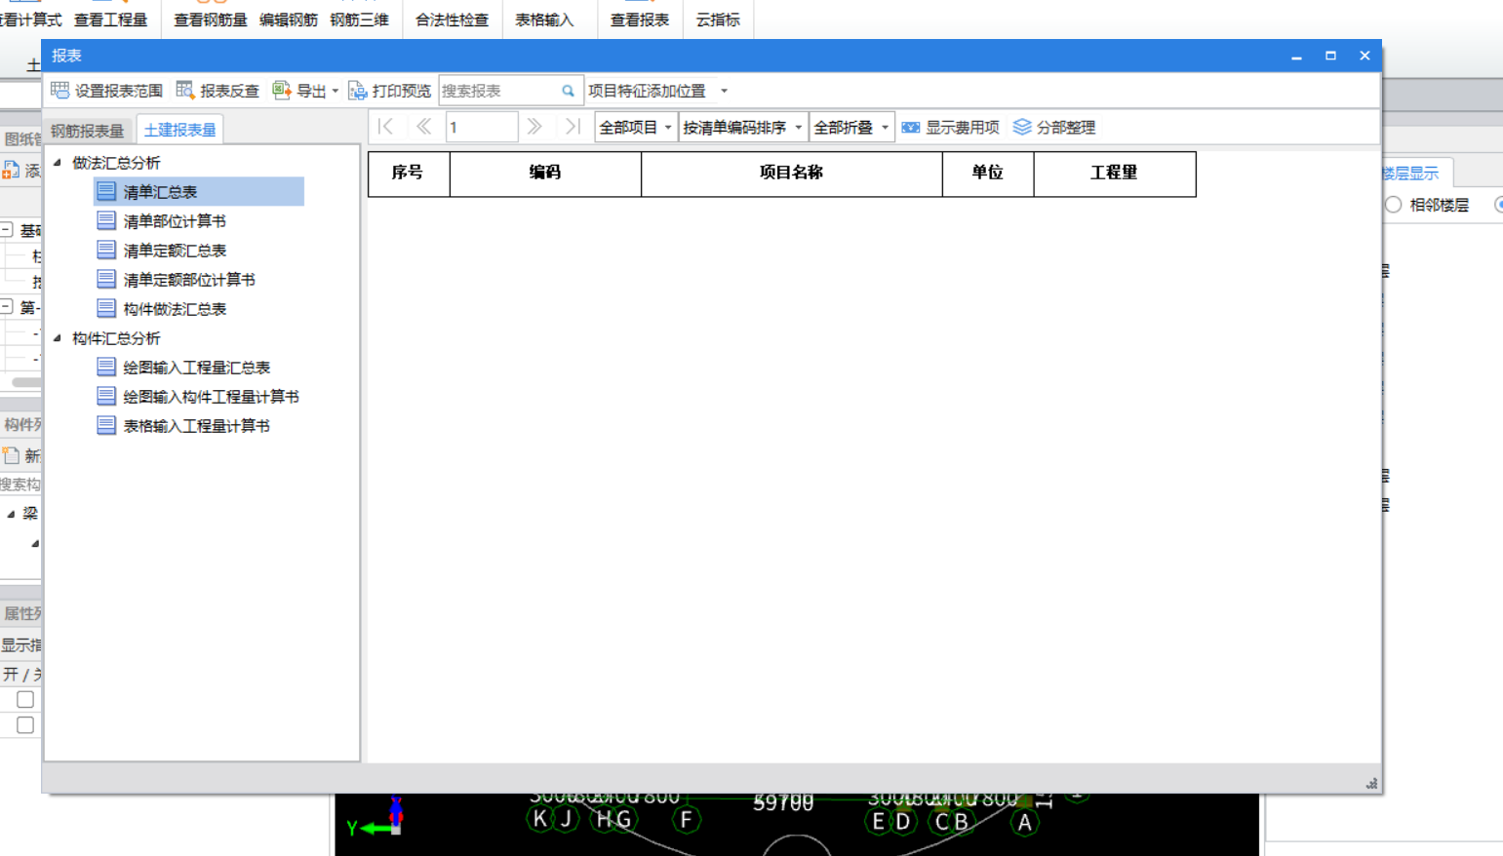Screen dimensions: 1503x856
Task: Click the 分部整理 organize sections icon
Action: tap(1022, 128)
